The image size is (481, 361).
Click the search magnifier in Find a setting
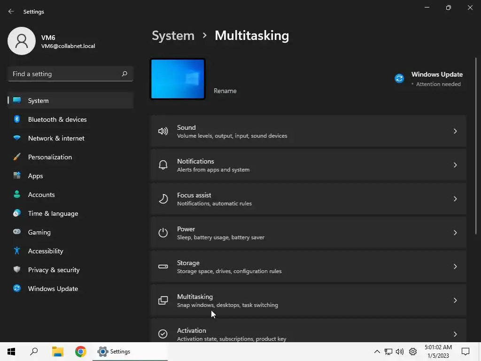[x=124, y=74]
